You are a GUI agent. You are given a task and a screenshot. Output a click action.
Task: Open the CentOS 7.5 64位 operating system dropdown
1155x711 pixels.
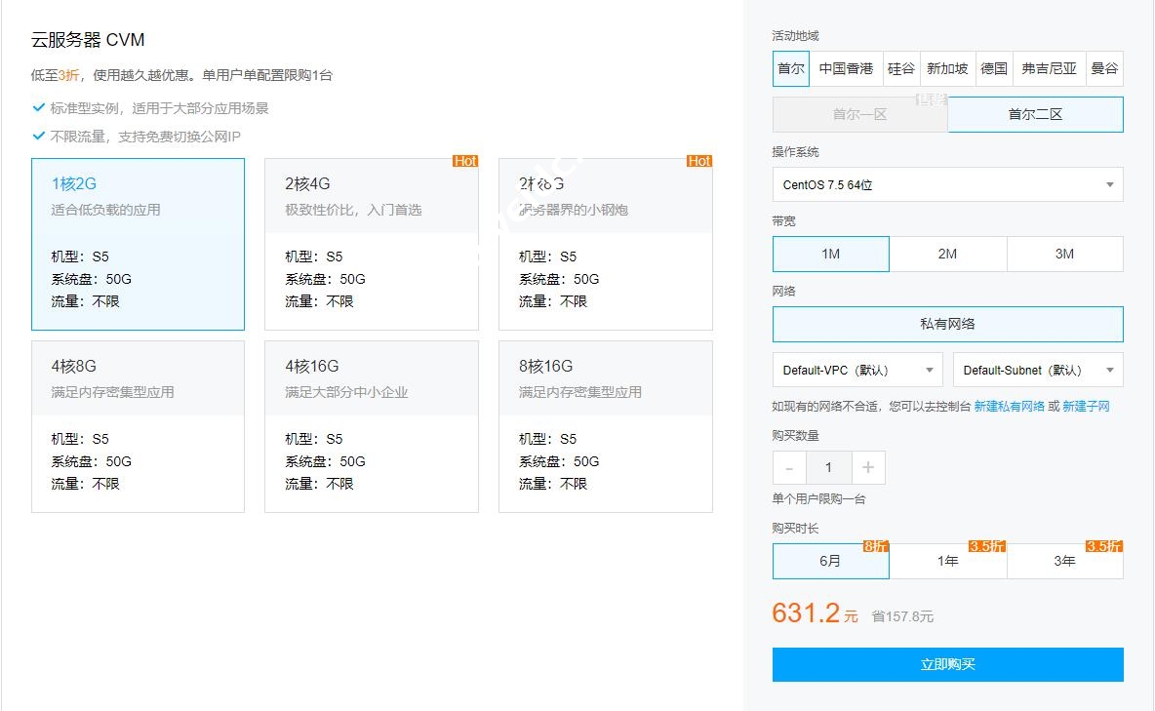946,184
